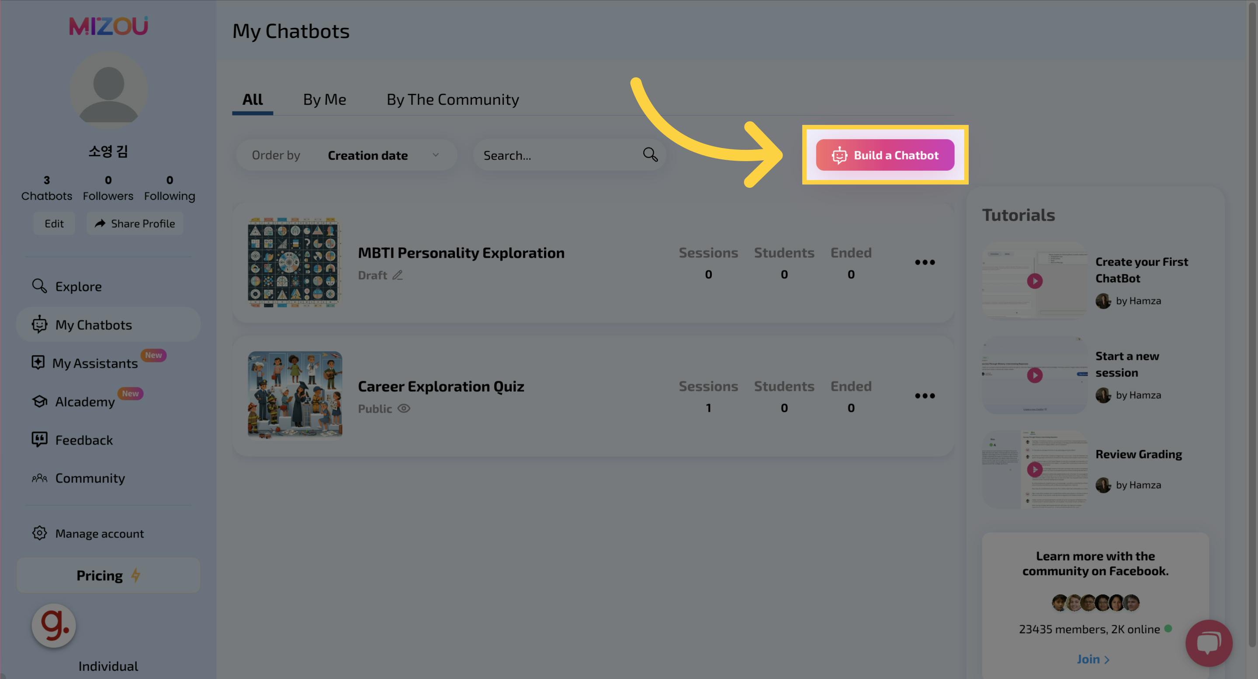Viewport: 1258px width, 679px height.
Task: Open options menu for MBTI Personality Exploration
Action: pyautogui.click(x=925, y=262)
